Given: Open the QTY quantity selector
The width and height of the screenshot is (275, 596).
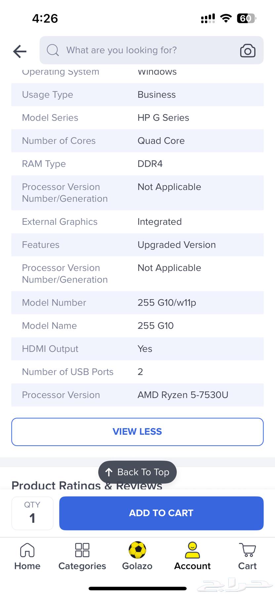Looking at the screenshot, I should coord(32,513).
